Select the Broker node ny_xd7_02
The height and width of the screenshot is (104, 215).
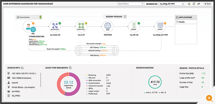tap(134, 26)
